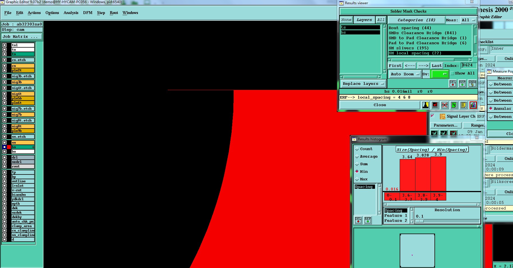Click down arrow of Spacing list scrollbar
Screen dimensions: 513x268
coord(380,213)
